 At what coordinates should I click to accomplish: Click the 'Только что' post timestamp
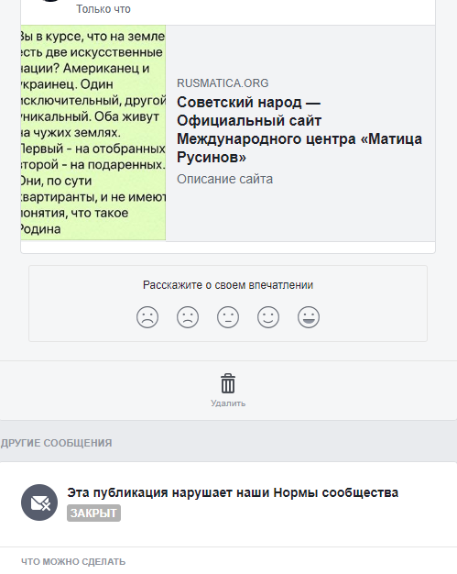click(x=103, y=9)
